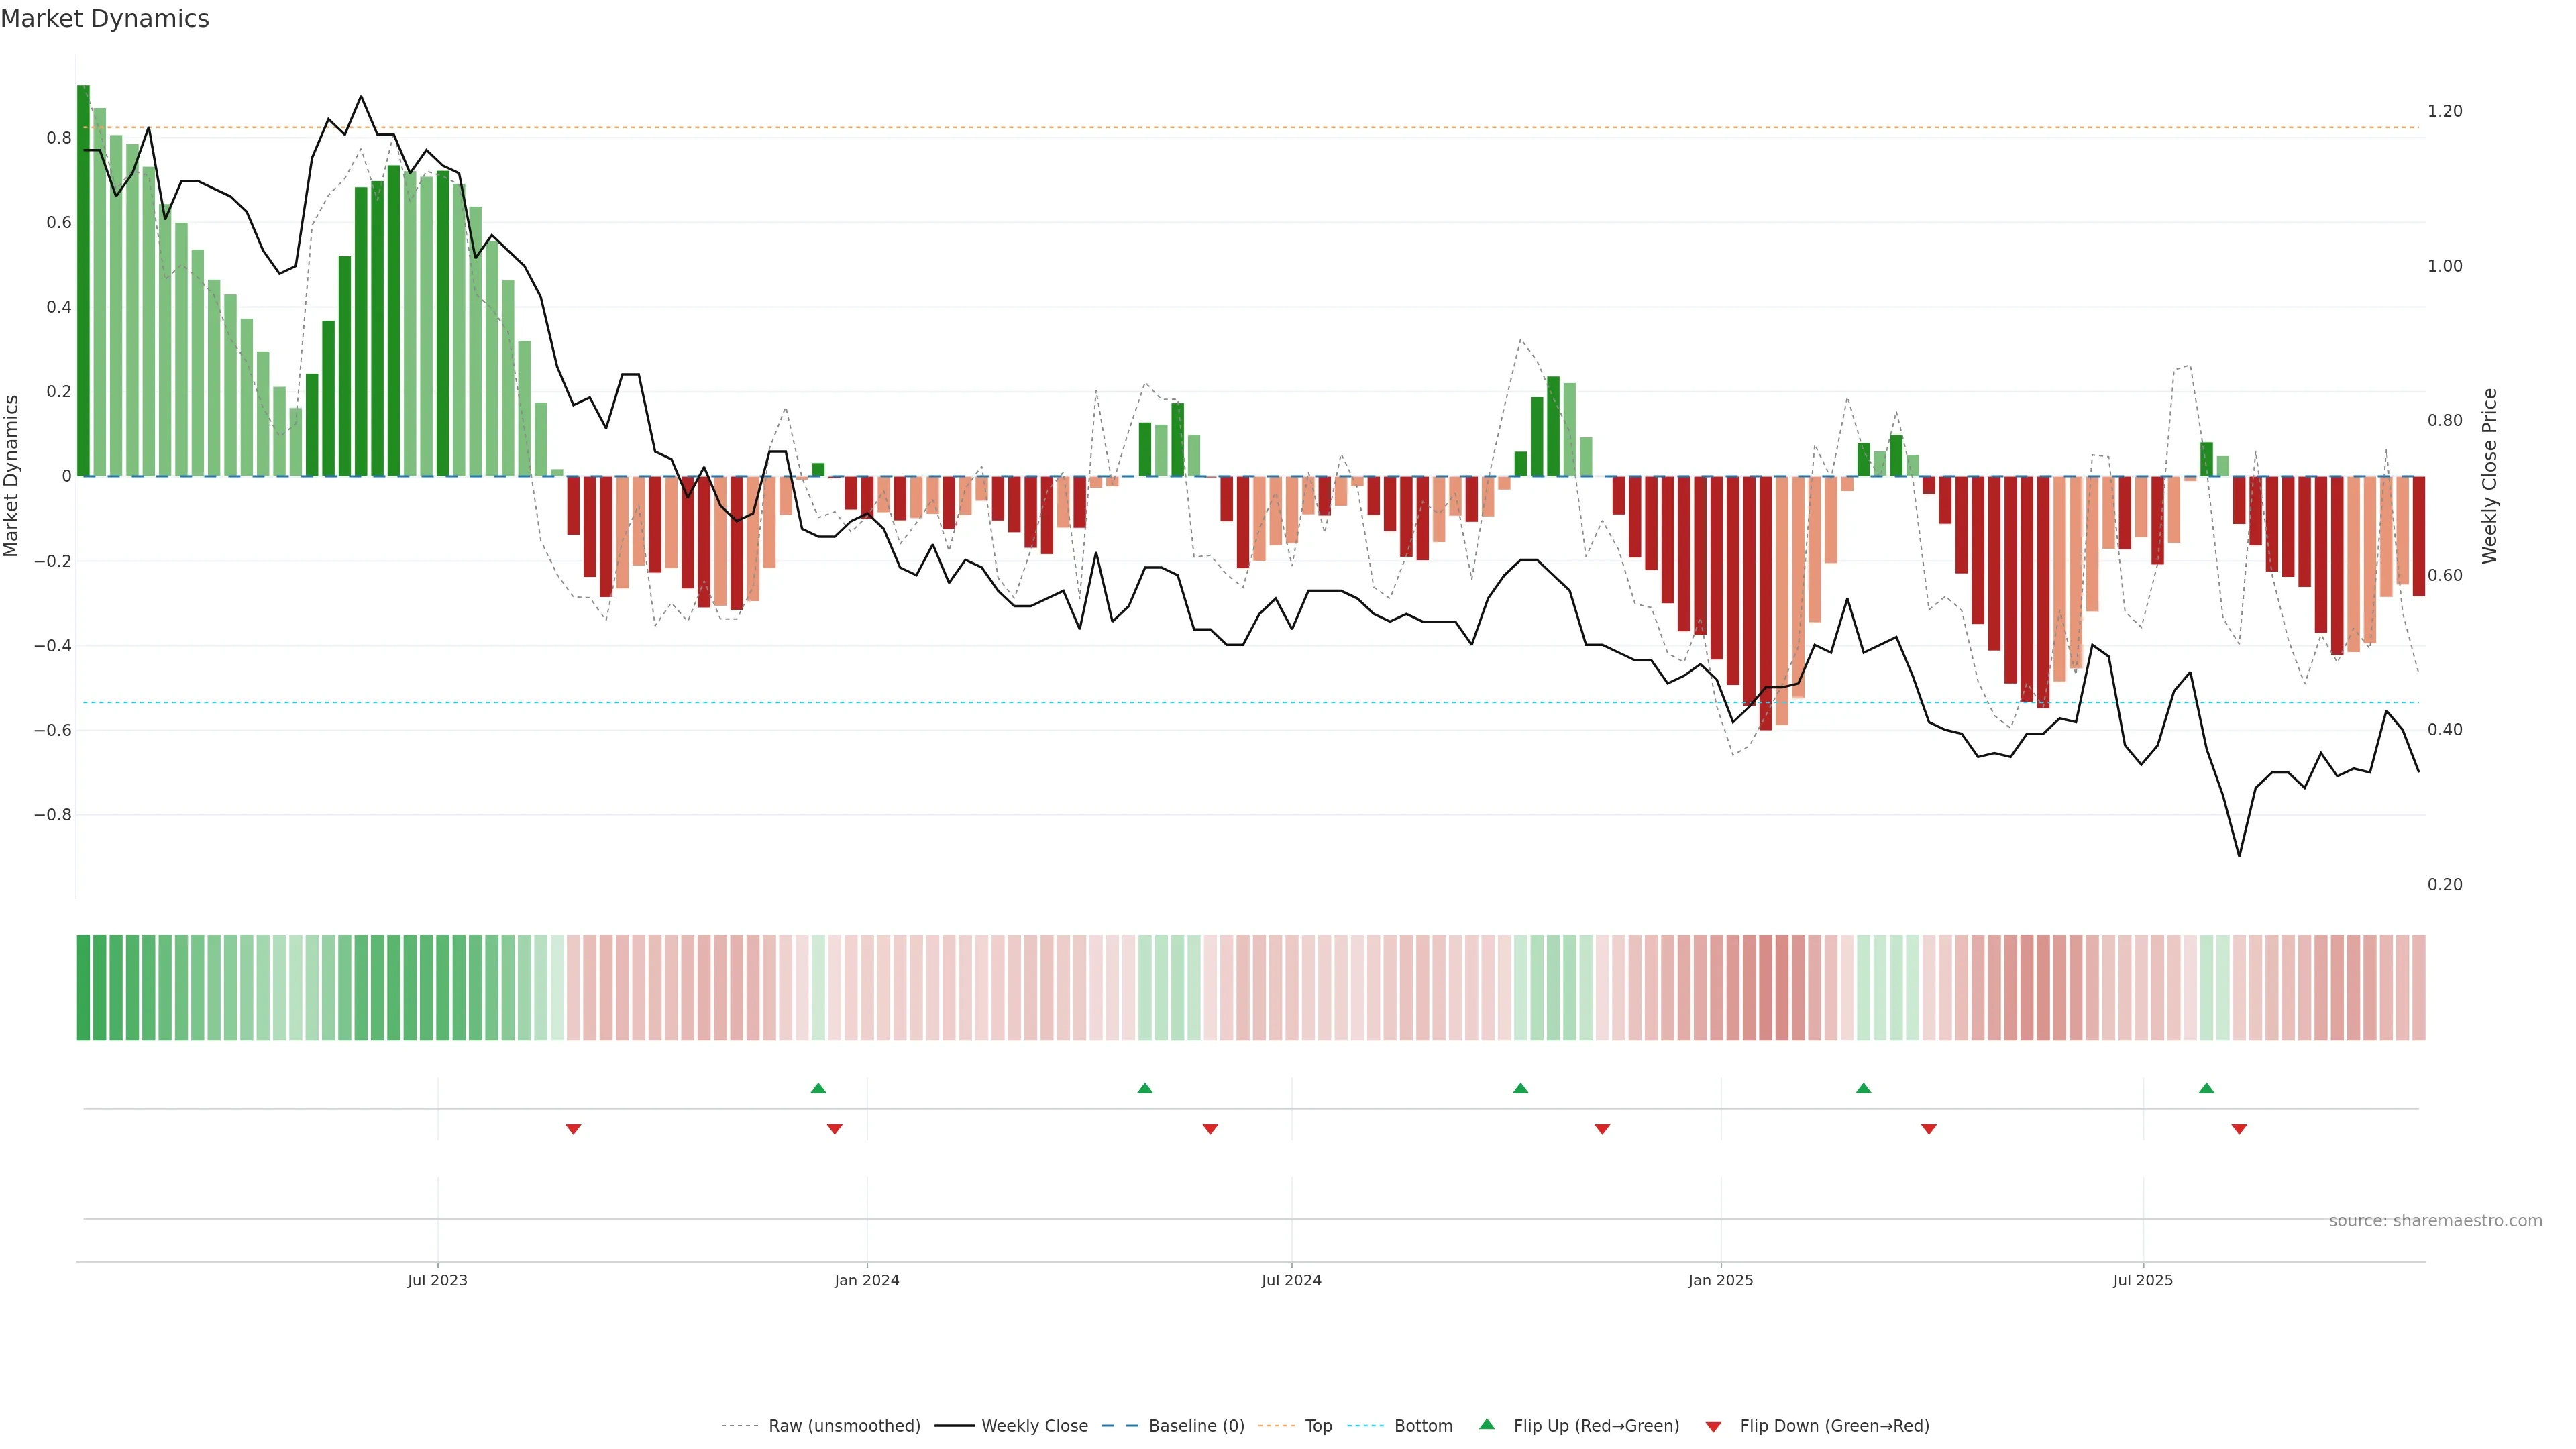Click the Flip Down marker before Jul 2024

tap(1210, 1129)
